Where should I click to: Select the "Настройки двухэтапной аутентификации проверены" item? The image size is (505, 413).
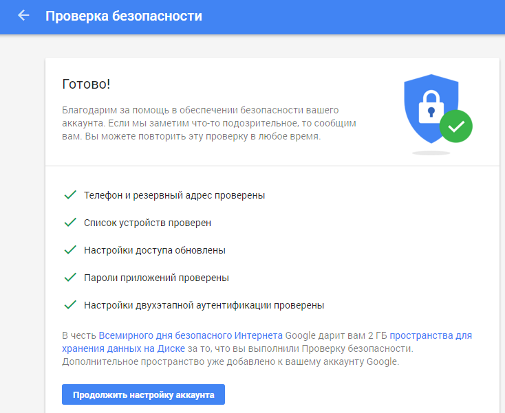(x=204, y=305)
